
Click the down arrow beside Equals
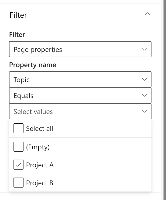pyautogui.click(x=144, y=96)
